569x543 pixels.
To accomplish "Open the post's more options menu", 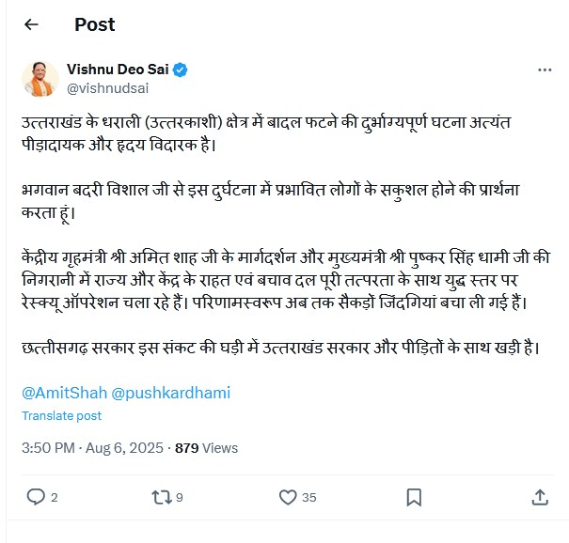I will pos(545,70).
